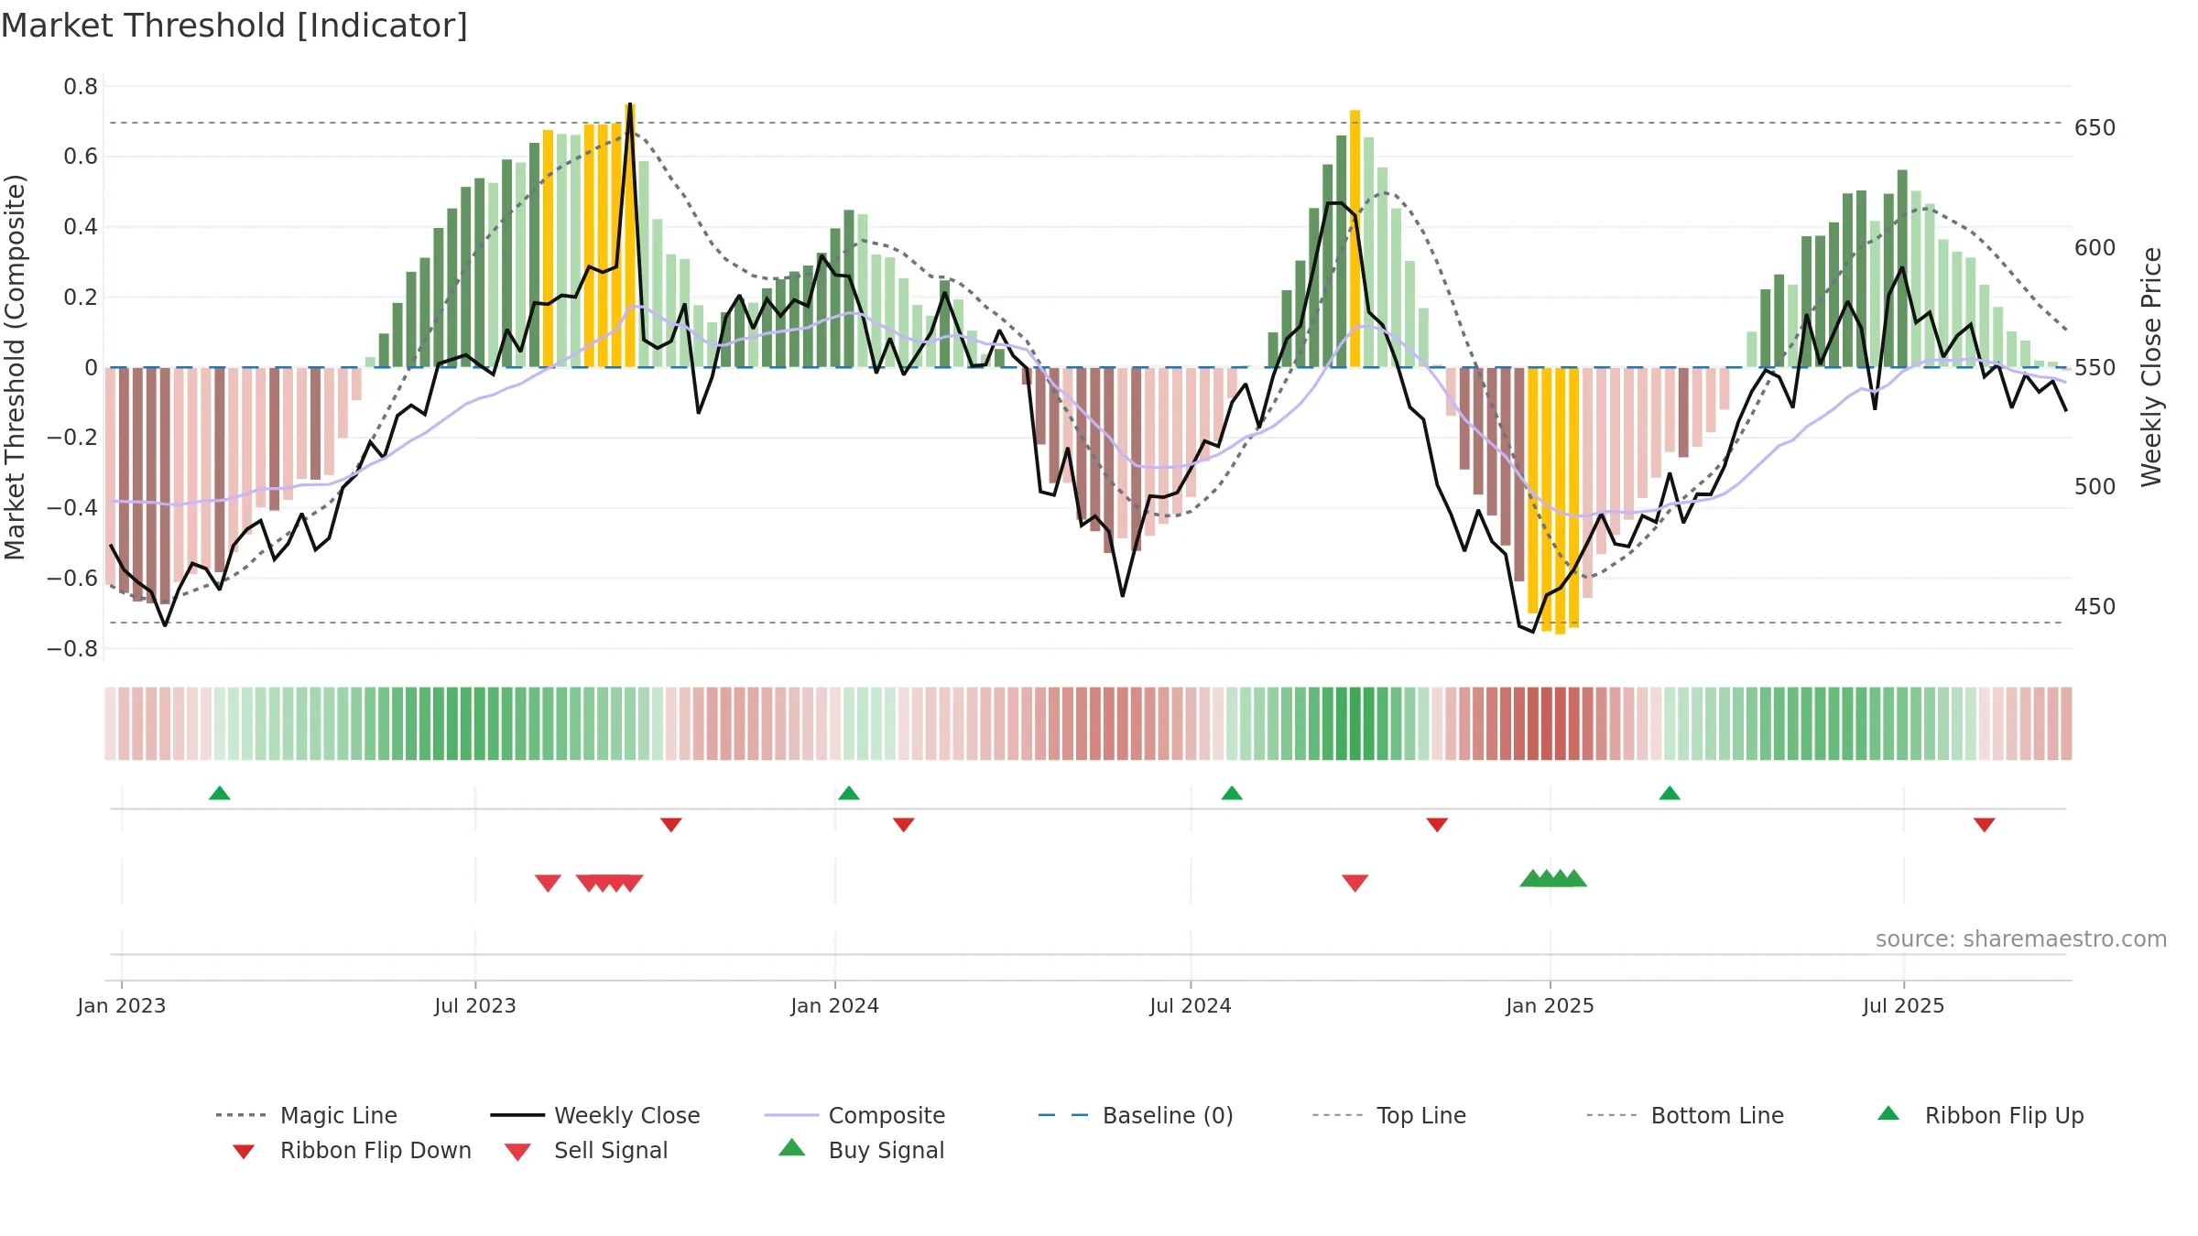Click the green ribbon flip up marker after July 2024
The width and height of the screenshot is (2198, 1236).
[x=1232, y=793]
